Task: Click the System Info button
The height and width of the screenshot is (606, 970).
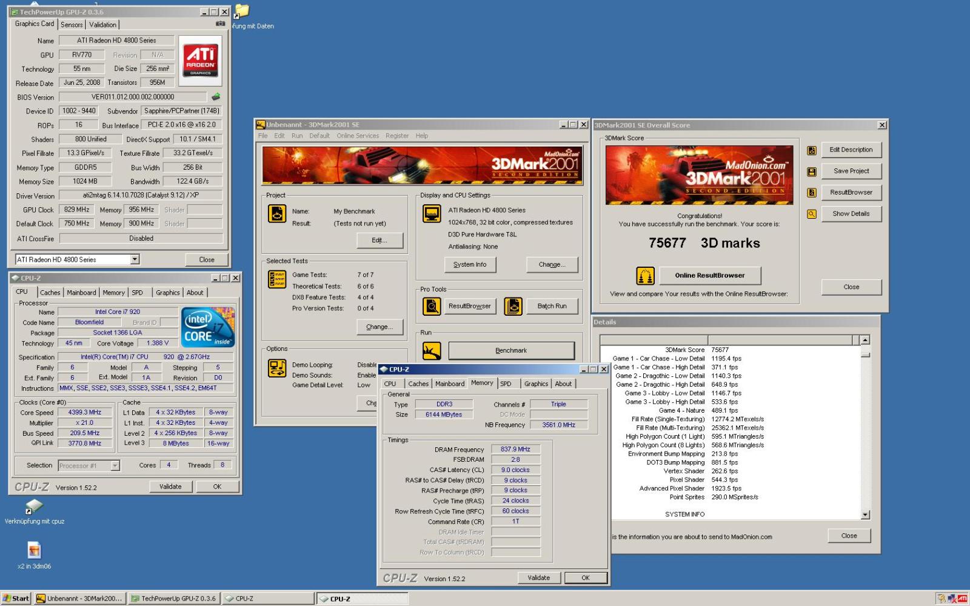Action: 470,265
